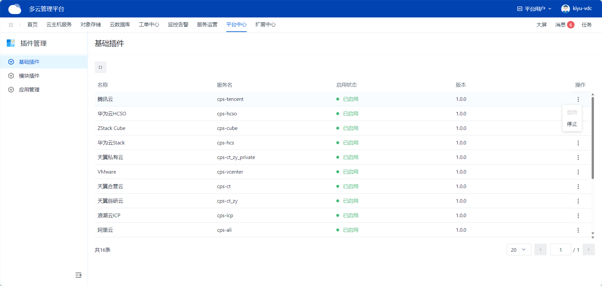Open the more-actions menu for the VMware row

578,172
